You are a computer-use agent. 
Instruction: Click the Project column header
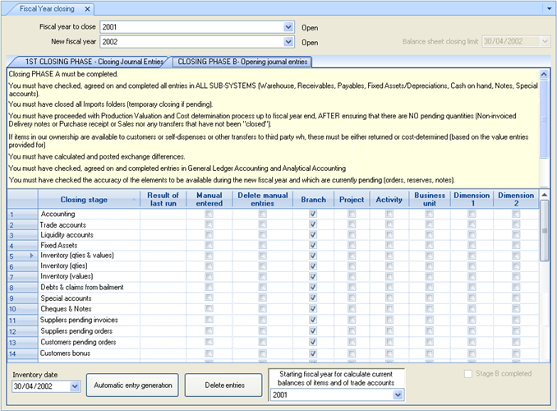coord(352,200)
